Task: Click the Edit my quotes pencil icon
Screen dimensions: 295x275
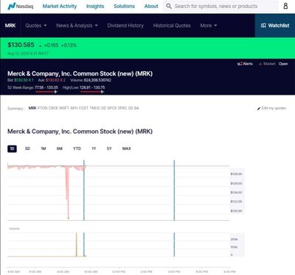Action: pos(259,109)
